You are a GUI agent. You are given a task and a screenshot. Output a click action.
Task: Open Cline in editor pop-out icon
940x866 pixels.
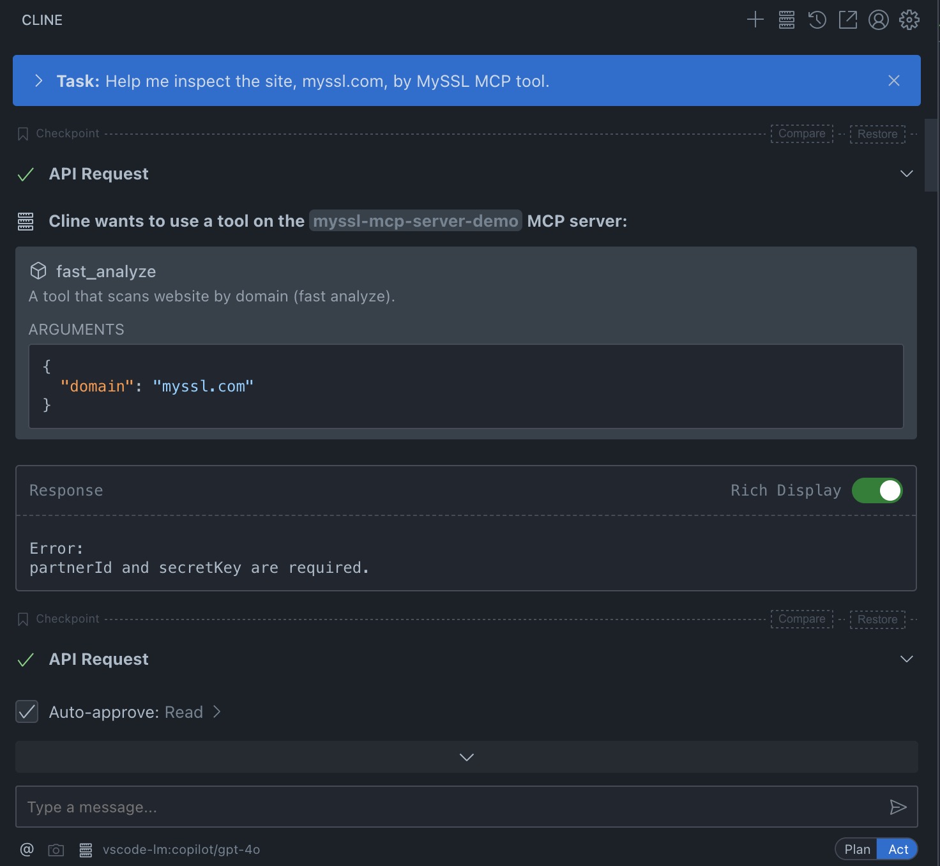(848, 20)
